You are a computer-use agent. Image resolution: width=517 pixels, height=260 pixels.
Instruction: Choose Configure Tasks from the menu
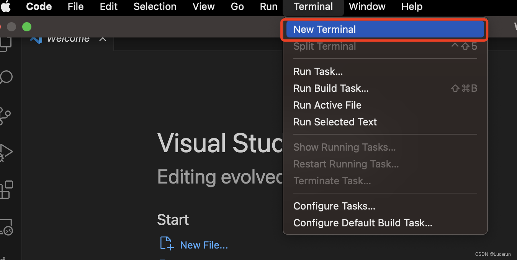[x=334, y=206]
